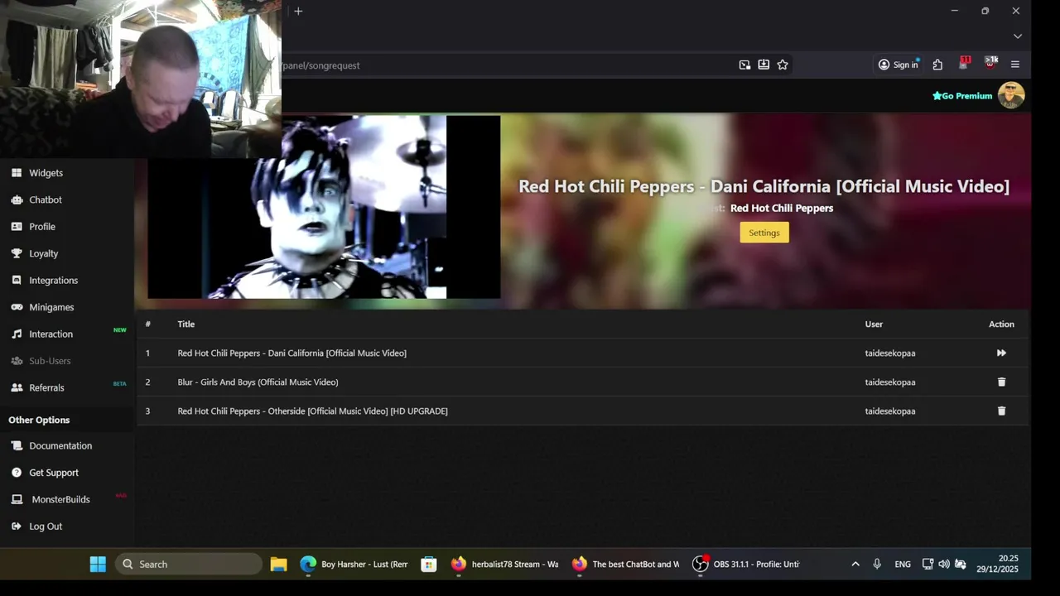The height and width of the screenshot is (596, 1060).
Task: Click the ENG language indicator
Action: (x=903, y=564)
